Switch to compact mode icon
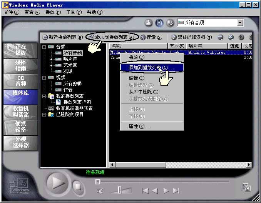The image size is (261, 203). (x=246, y=187)
